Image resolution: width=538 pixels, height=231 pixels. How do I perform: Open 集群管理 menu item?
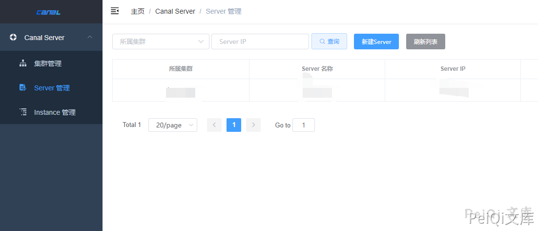[51, 63]
